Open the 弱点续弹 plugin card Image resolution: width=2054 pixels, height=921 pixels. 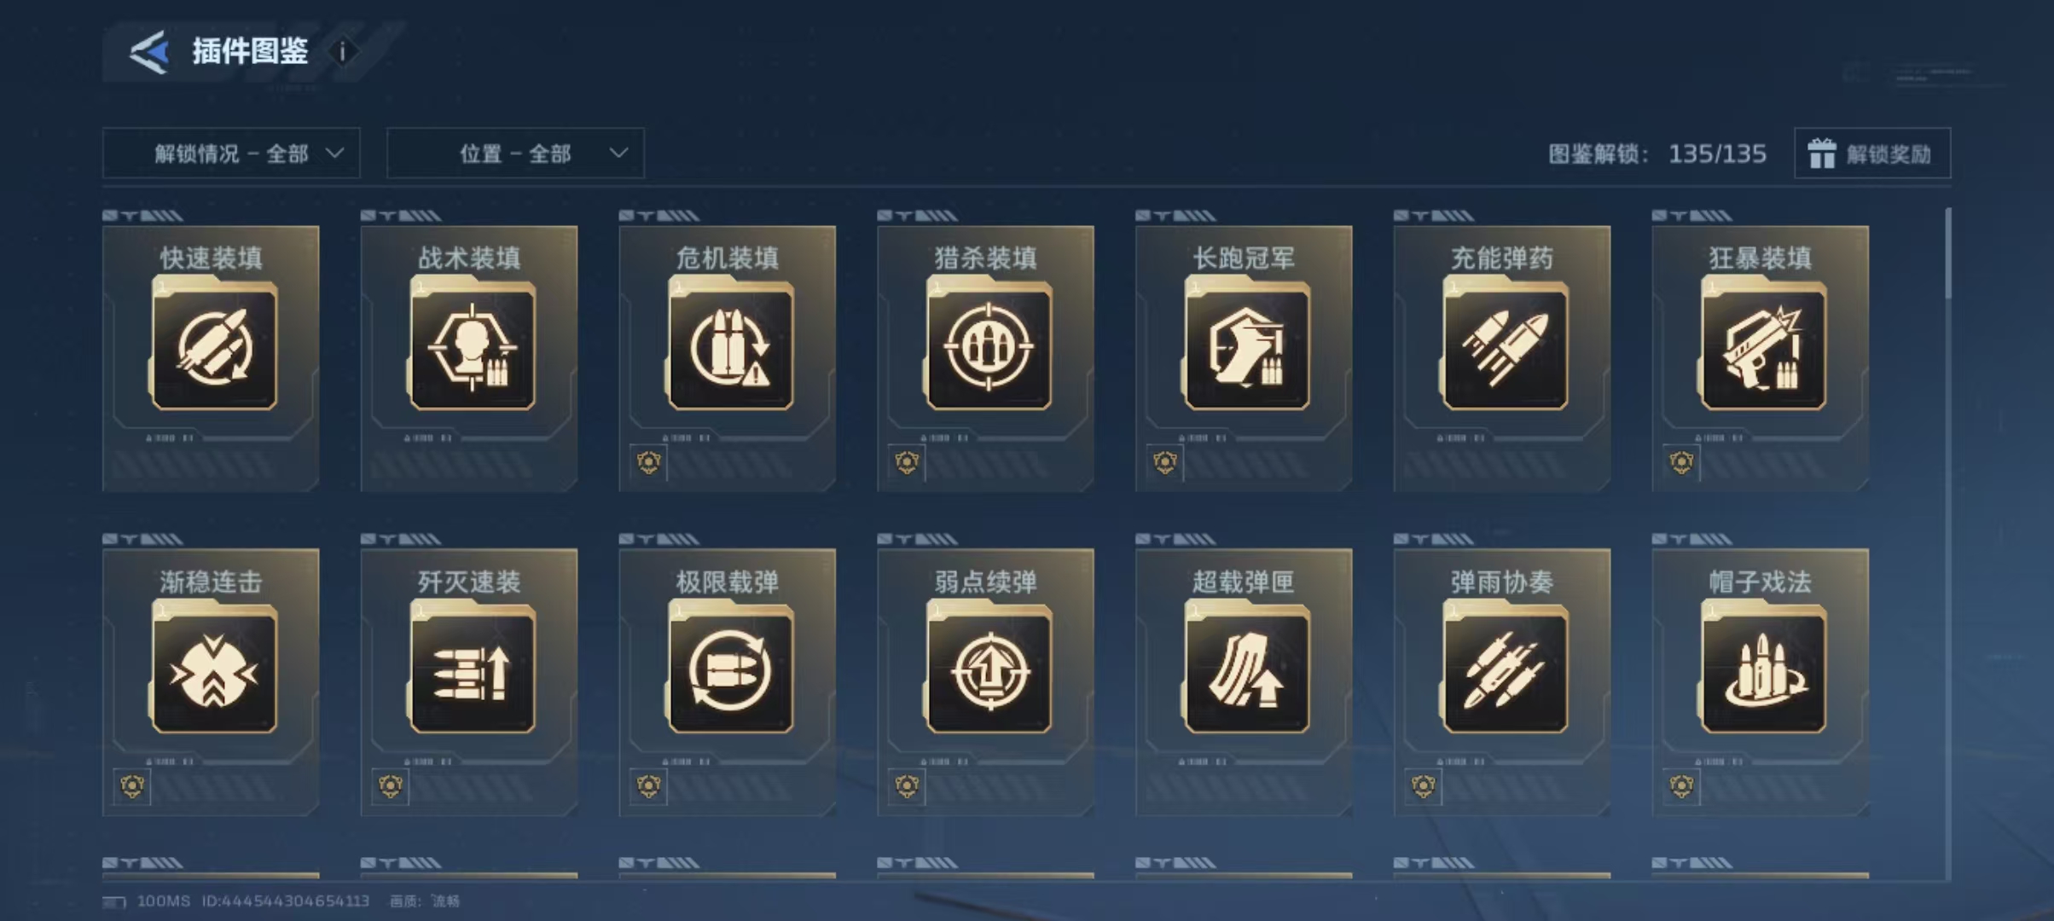(x=985, y=682)
